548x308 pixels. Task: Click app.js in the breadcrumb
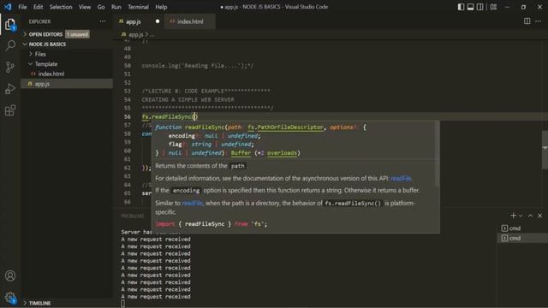(135, 34)
